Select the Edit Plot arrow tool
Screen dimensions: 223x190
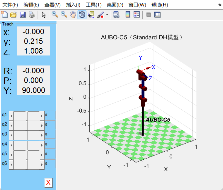(x=44, y=15)
